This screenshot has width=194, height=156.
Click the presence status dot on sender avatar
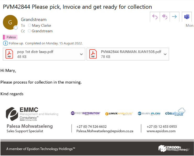point(16,28)
